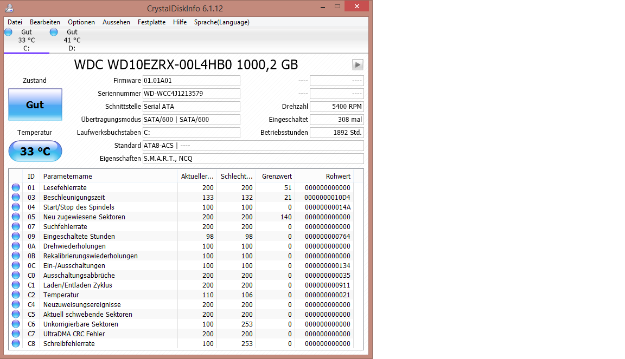The width and height of the screenshot is (625, 359).
Task: Click the 33 °C temperature button
Action: (35, 151)
